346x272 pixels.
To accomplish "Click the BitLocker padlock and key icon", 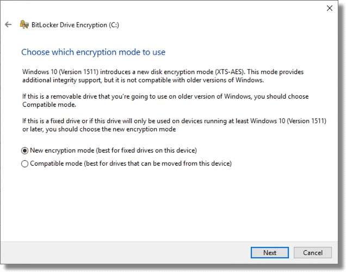I will click(x=24, y=25).
